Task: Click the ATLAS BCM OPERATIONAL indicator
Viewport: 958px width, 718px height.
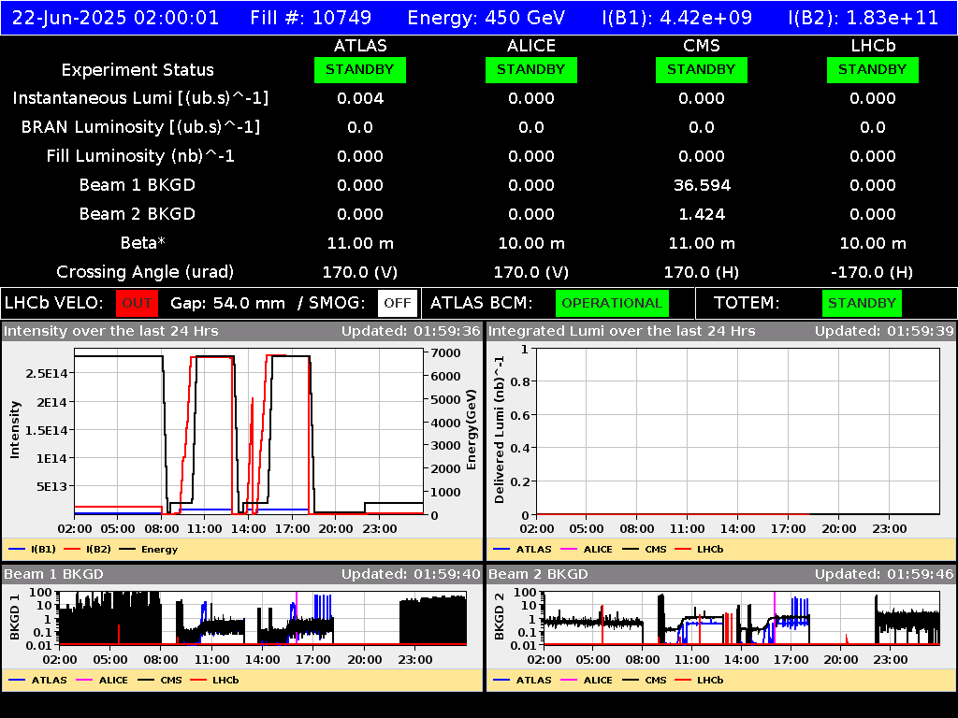Action: (612, 304)
